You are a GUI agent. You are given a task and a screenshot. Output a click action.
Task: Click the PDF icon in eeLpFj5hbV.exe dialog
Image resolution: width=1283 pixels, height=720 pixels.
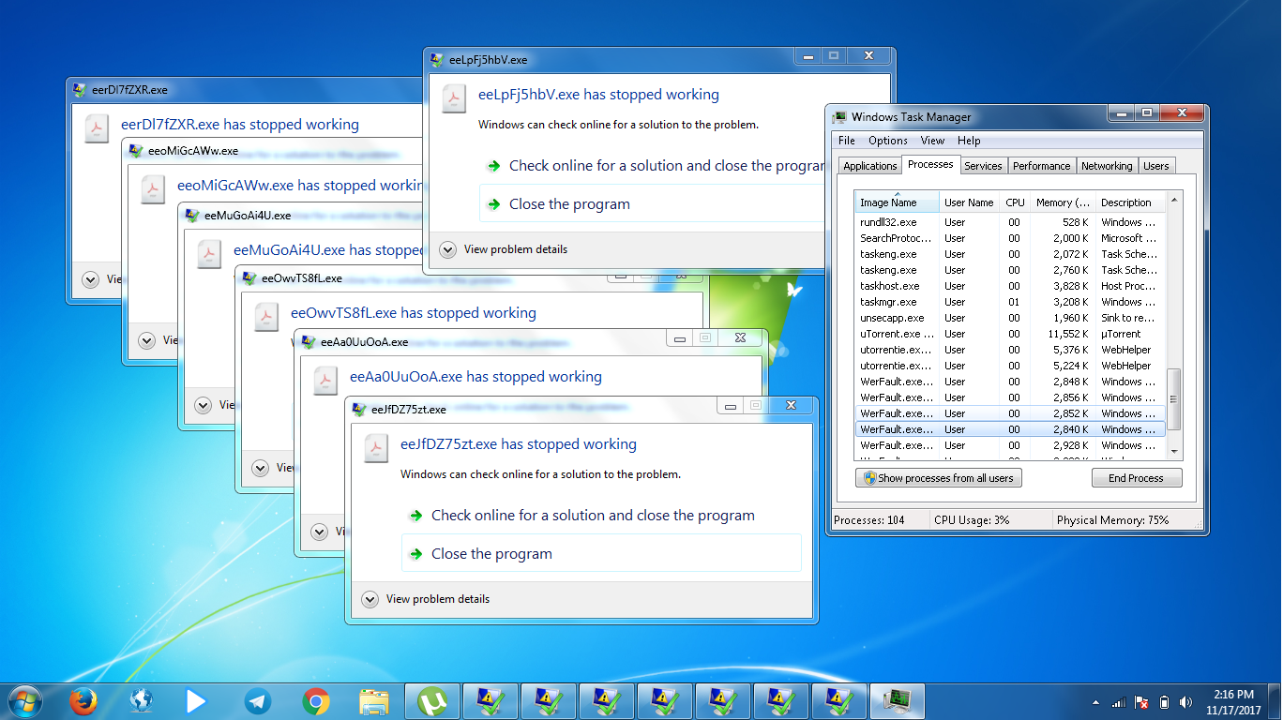pos(455,98)
